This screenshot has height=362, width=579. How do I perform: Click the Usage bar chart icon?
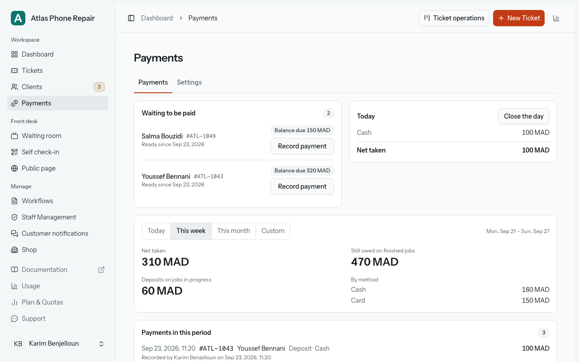tap(14, 286)
